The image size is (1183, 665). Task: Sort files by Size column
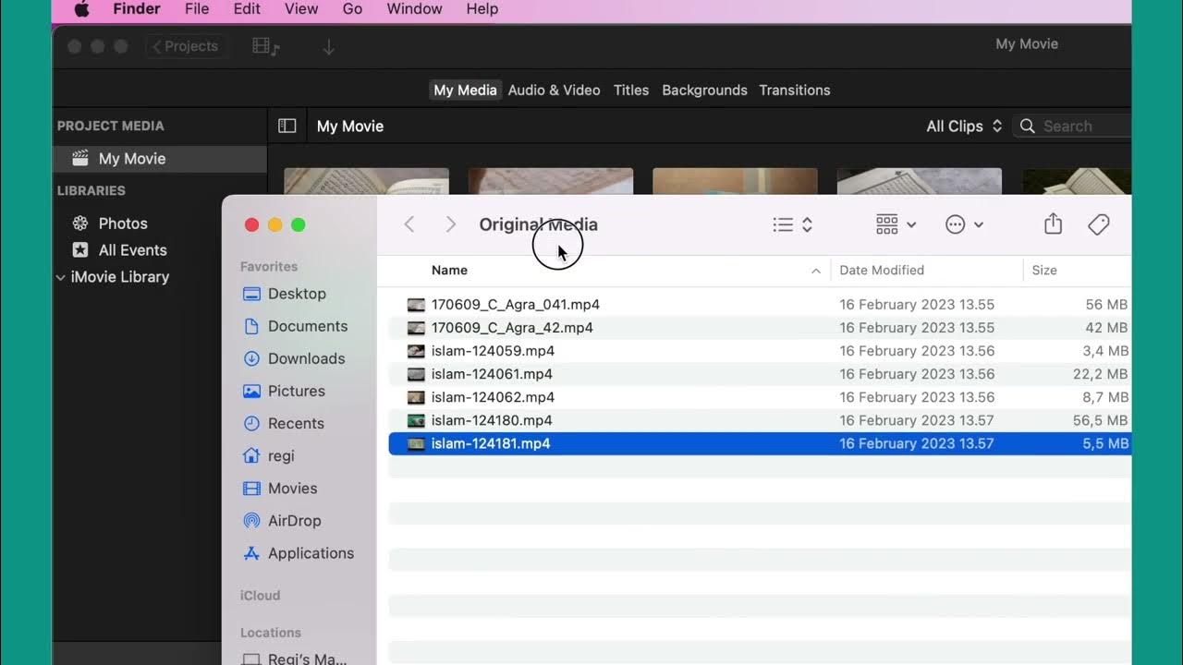tap(1044, 270)
